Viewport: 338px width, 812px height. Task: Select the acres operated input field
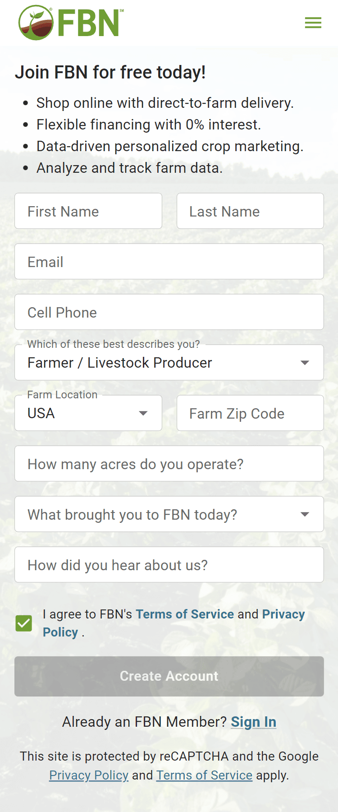[x=169, y=464]
